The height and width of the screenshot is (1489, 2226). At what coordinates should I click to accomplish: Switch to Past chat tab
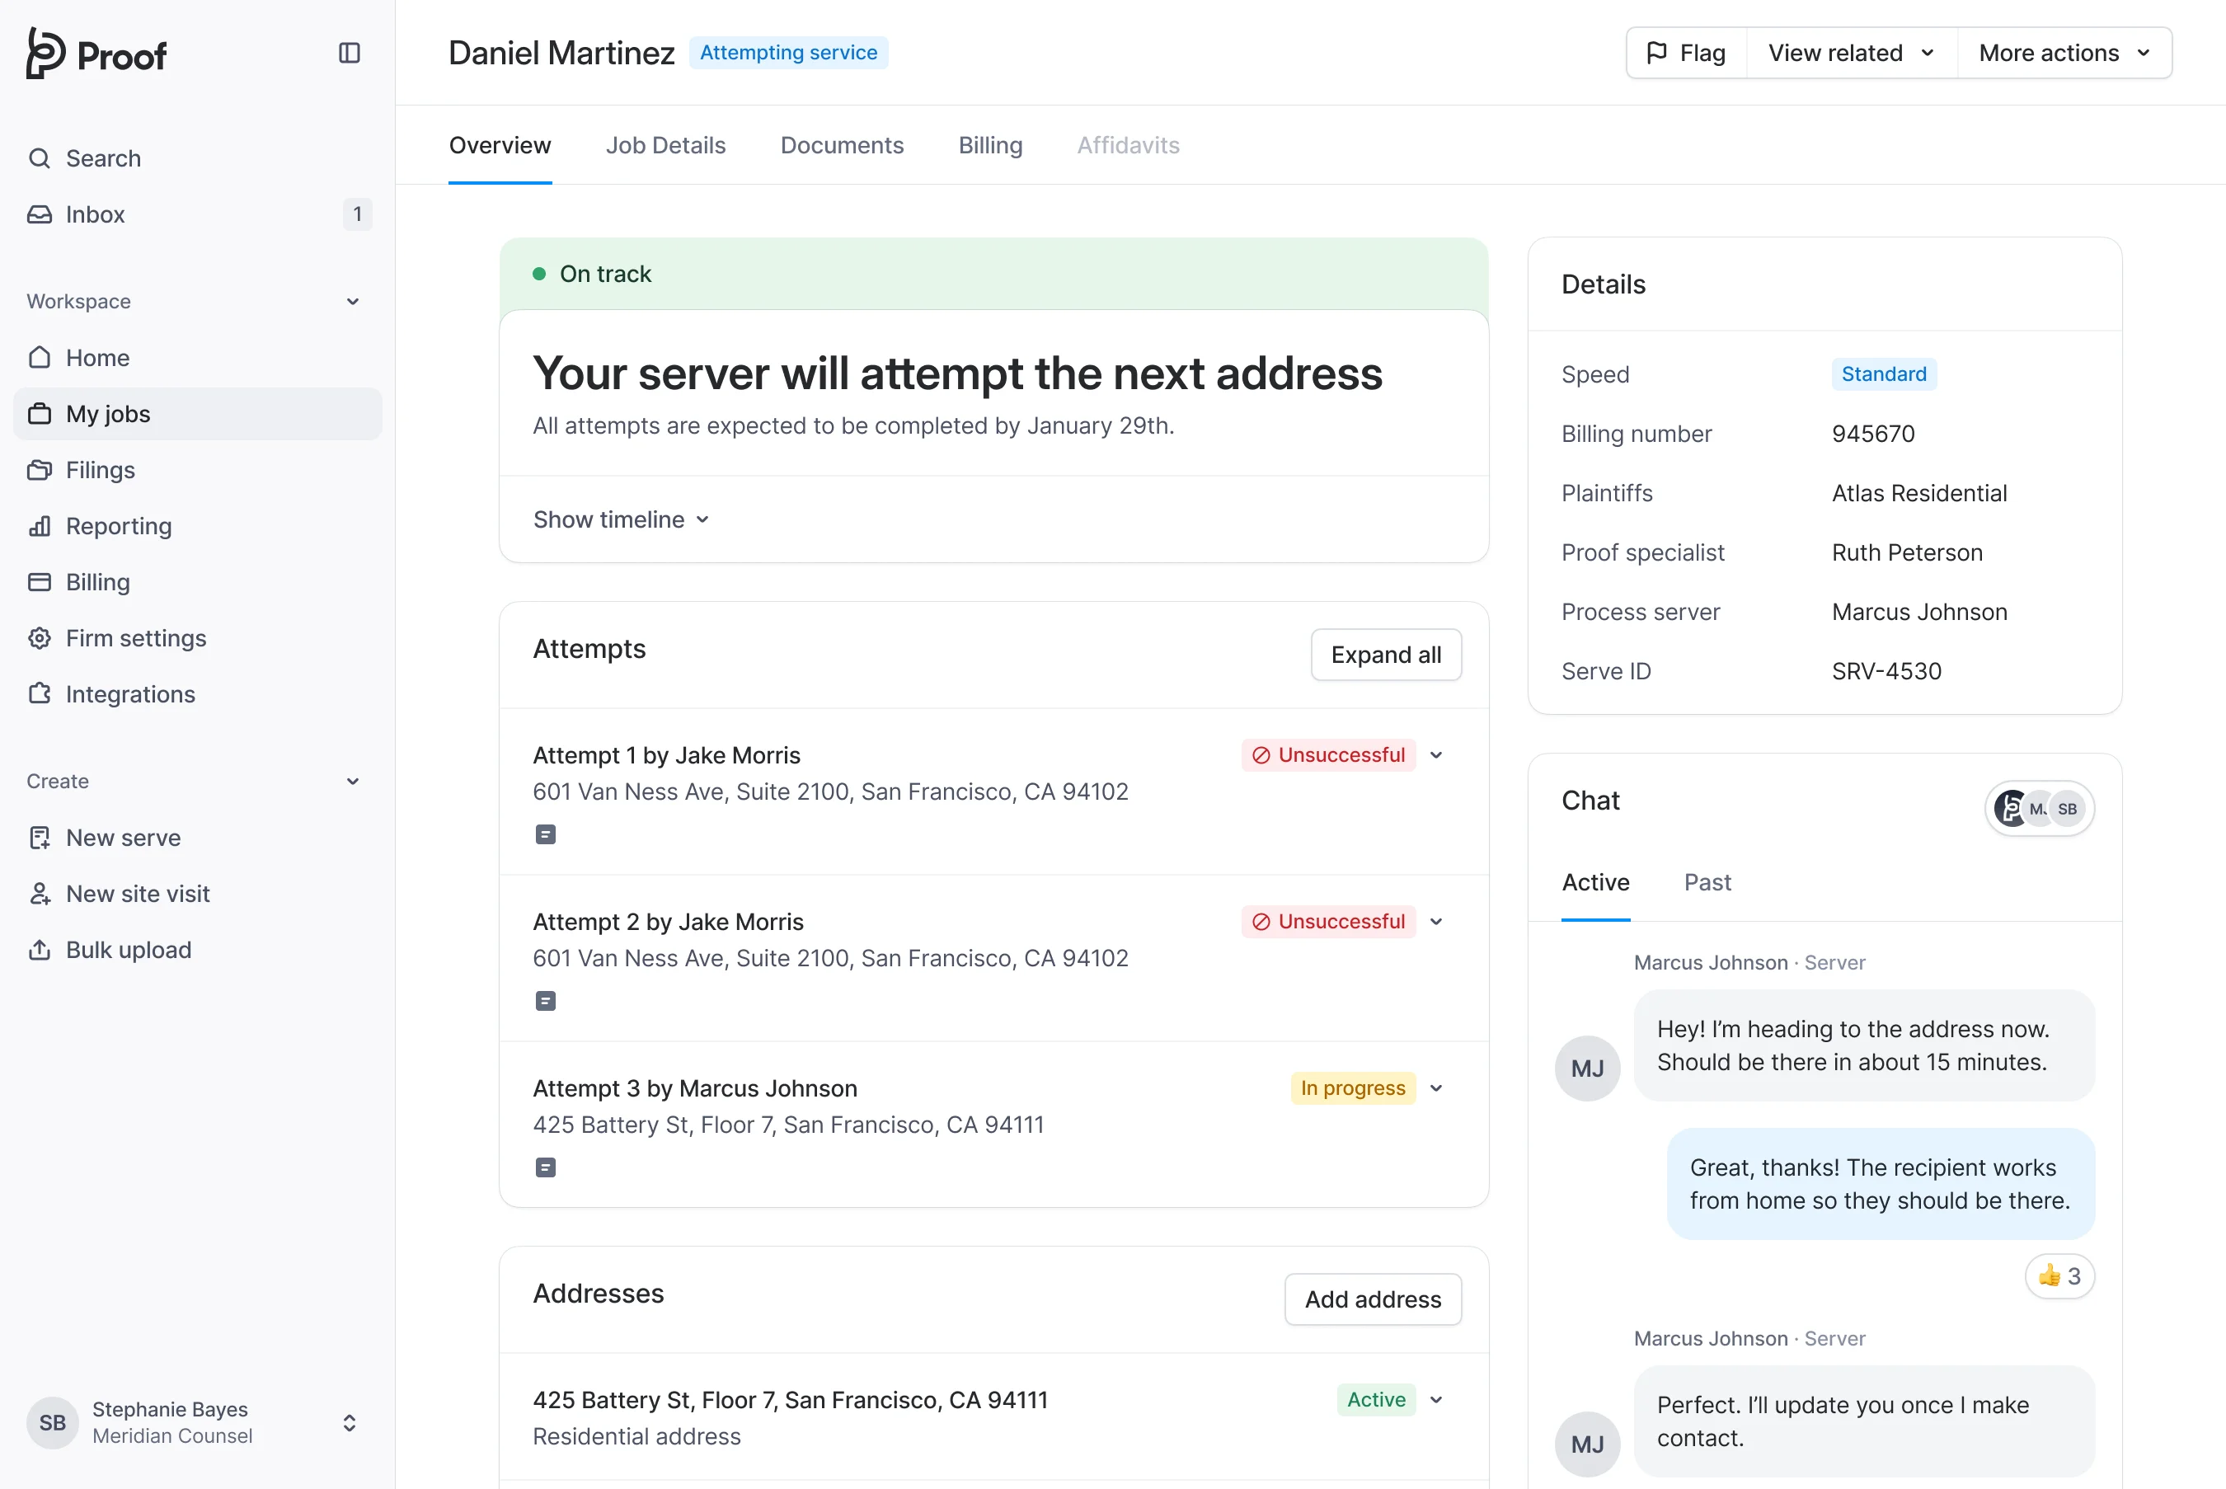coord(1707,882)
